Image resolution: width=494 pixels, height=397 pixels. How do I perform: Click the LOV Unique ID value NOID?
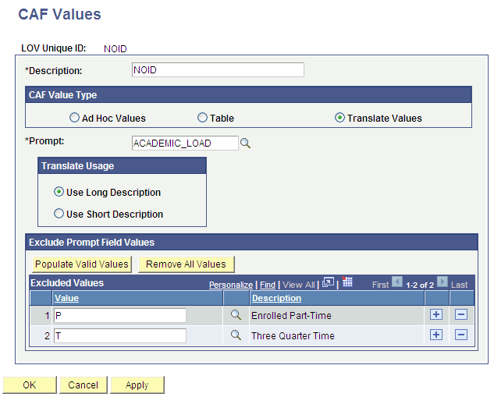pyautogui.click(x=116, y=49)
